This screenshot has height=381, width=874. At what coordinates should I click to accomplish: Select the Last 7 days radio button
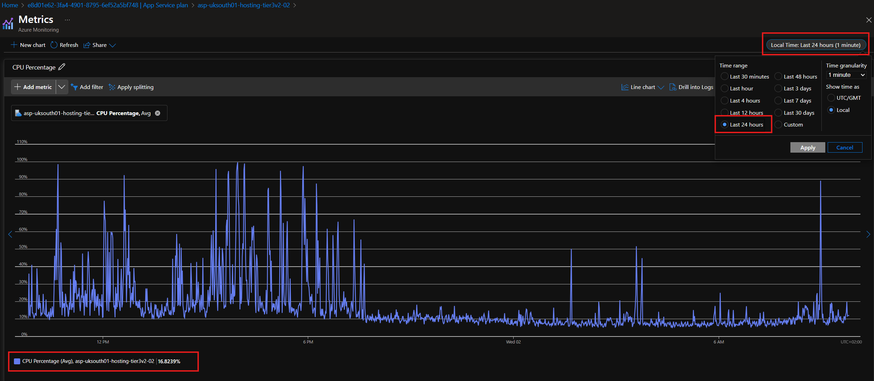(x=778, y=100)
